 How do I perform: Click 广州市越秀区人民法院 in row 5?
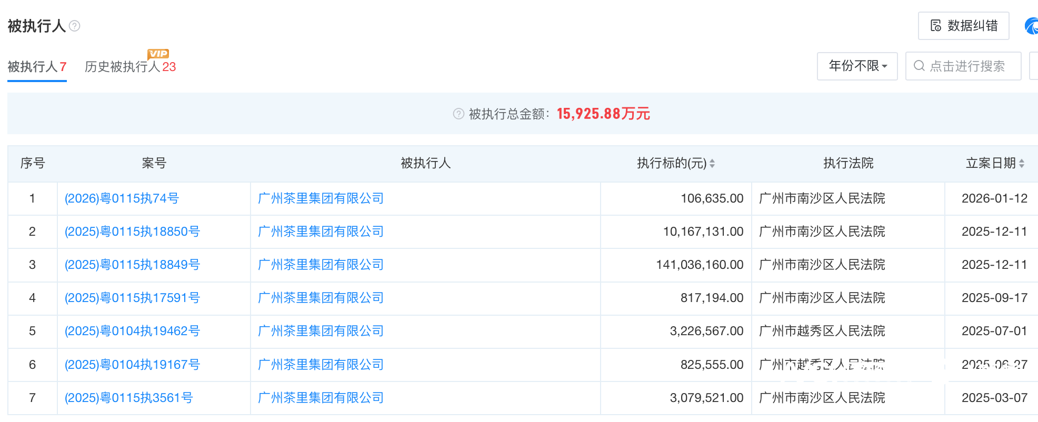click(x=822, y=331)
